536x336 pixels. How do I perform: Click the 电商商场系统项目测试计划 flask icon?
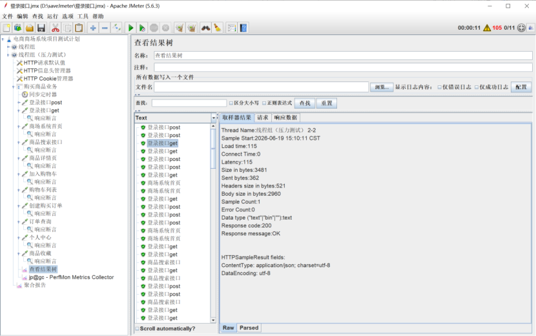[x=9, y=39]
